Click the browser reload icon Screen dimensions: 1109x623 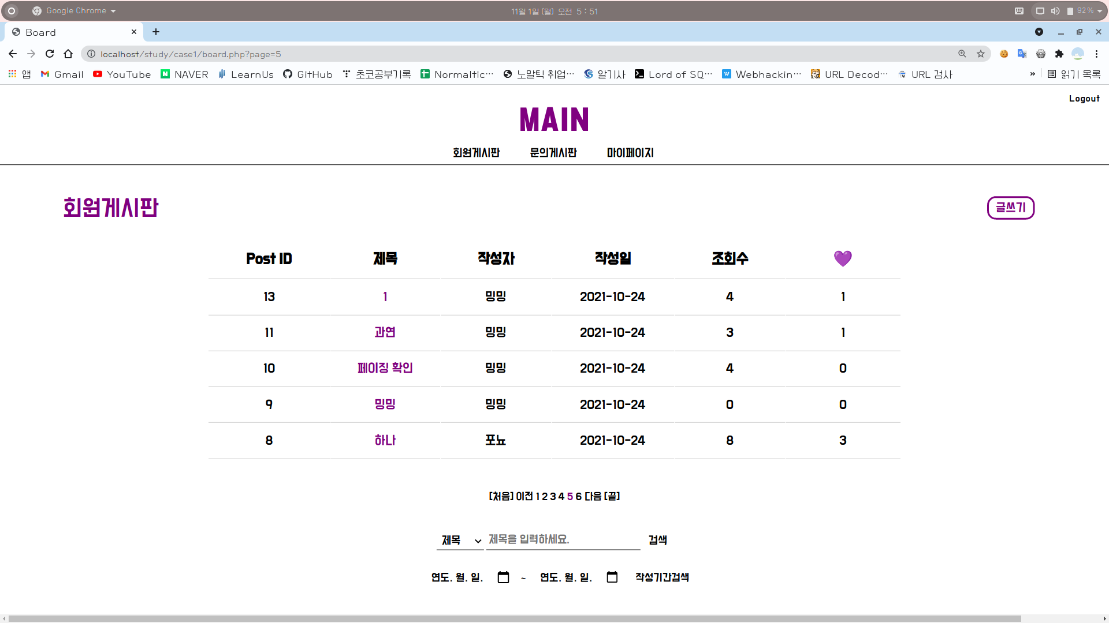[50, 54]
